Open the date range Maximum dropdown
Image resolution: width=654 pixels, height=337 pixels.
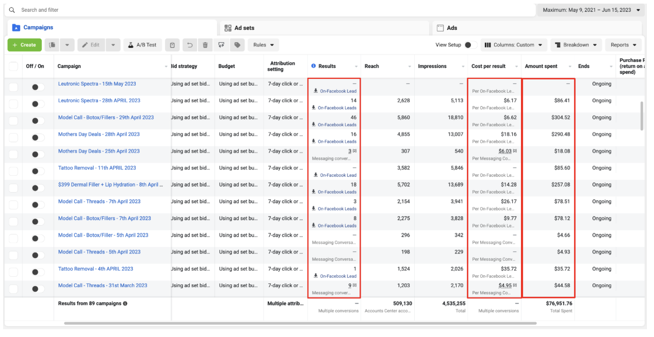(591, 10)
